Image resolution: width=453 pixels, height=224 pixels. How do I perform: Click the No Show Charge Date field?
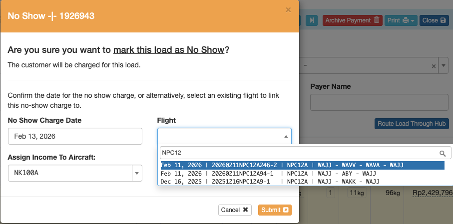[x=75, y=136]
